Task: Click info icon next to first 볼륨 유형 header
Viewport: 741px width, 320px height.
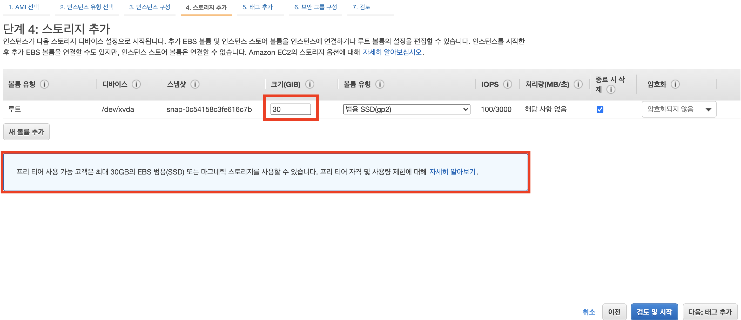Action: pos(44,84)
